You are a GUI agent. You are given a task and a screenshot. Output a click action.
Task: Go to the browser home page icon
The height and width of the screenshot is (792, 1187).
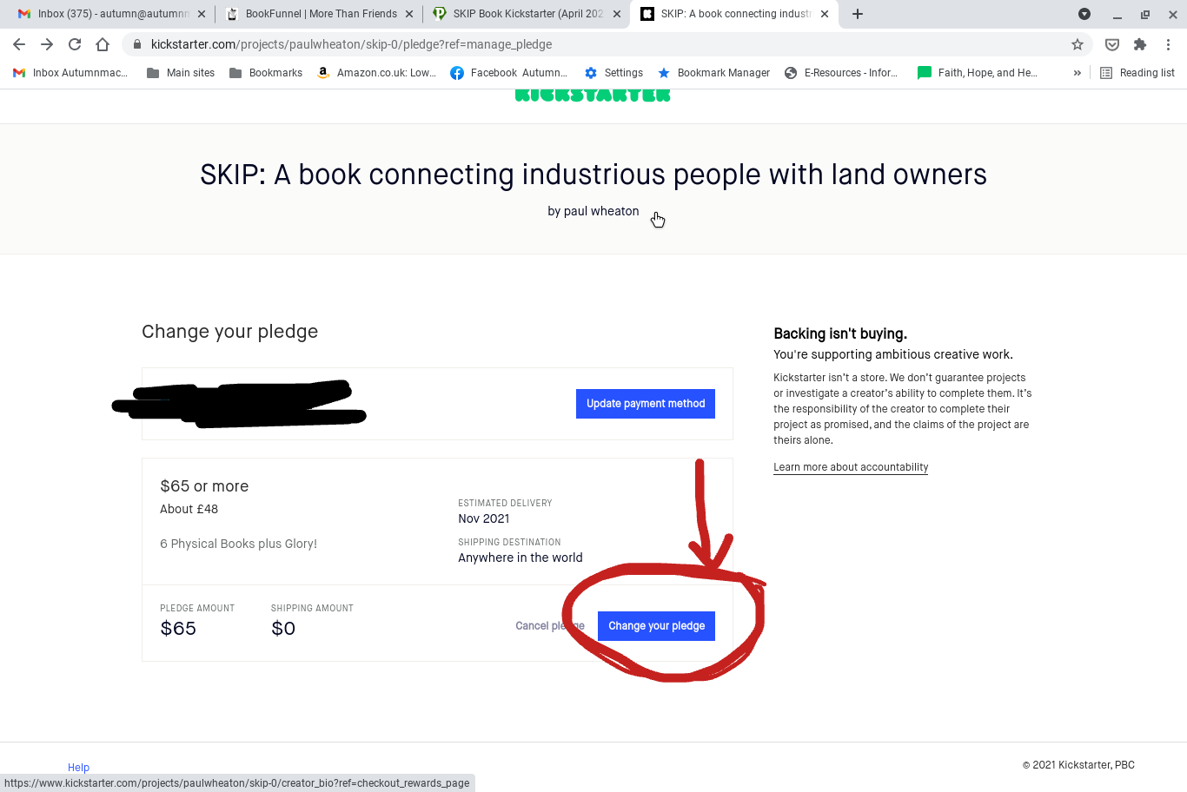click(x=103, y=44)
